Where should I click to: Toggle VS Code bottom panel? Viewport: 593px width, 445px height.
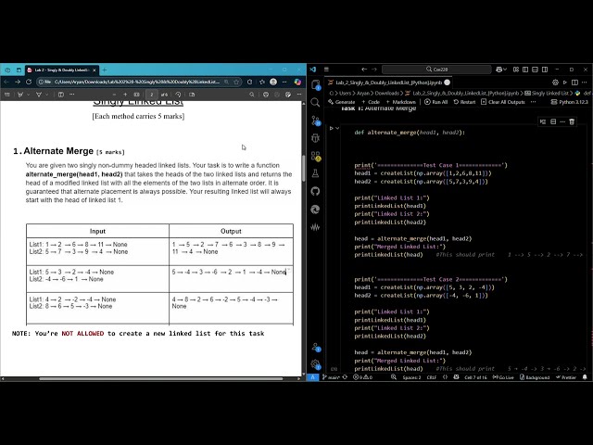535,70
